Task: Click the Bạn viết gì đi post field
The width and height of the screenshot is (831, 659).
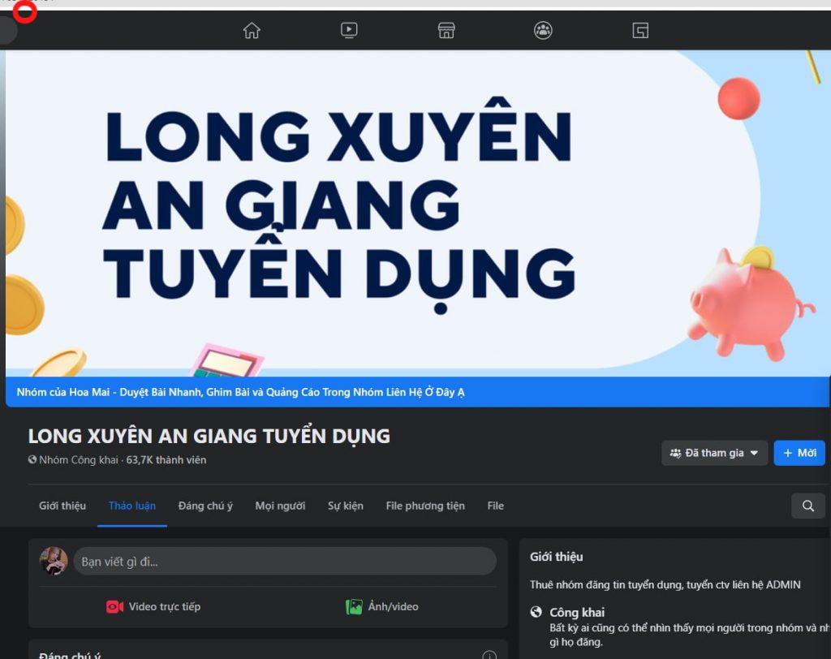Action: coord(284,562)
